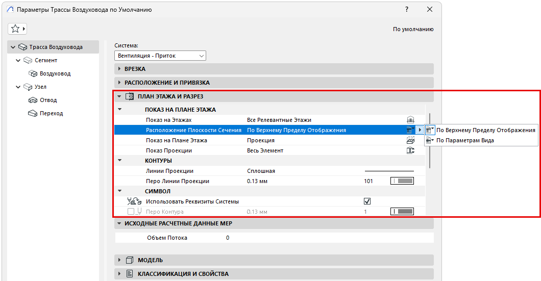This screenshot has height=281, width=541.
Task: Select Переход in the tree
Action: [52, 113]
